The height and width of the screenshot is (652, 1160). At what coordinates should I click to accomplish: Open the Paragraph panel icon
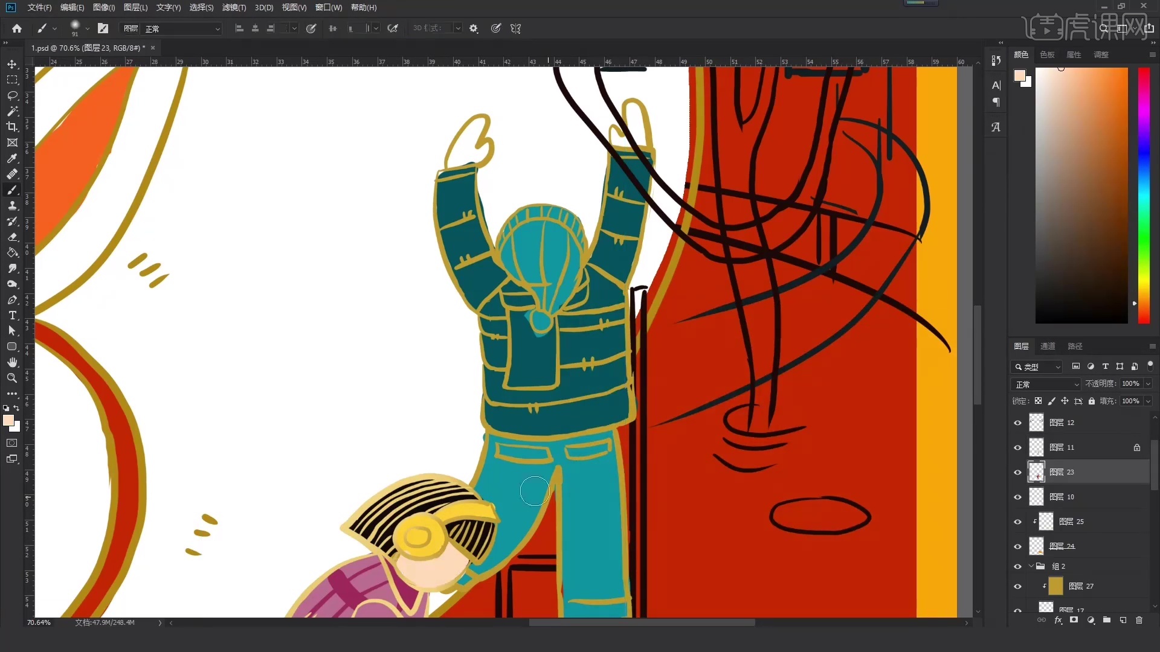click(x=996, y=103)
